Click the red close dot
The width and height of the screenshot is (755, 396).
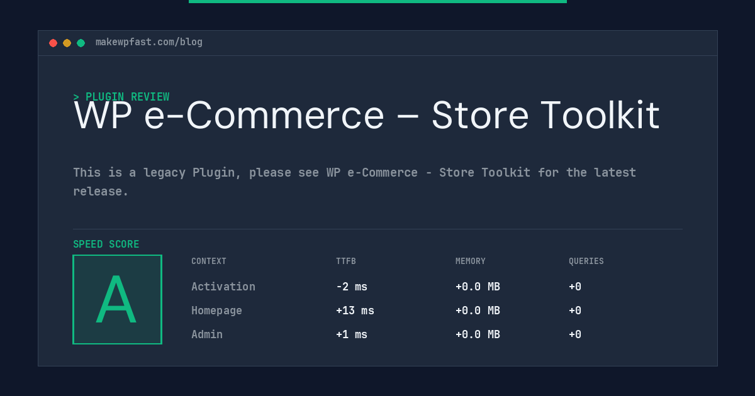pos(53,43)
